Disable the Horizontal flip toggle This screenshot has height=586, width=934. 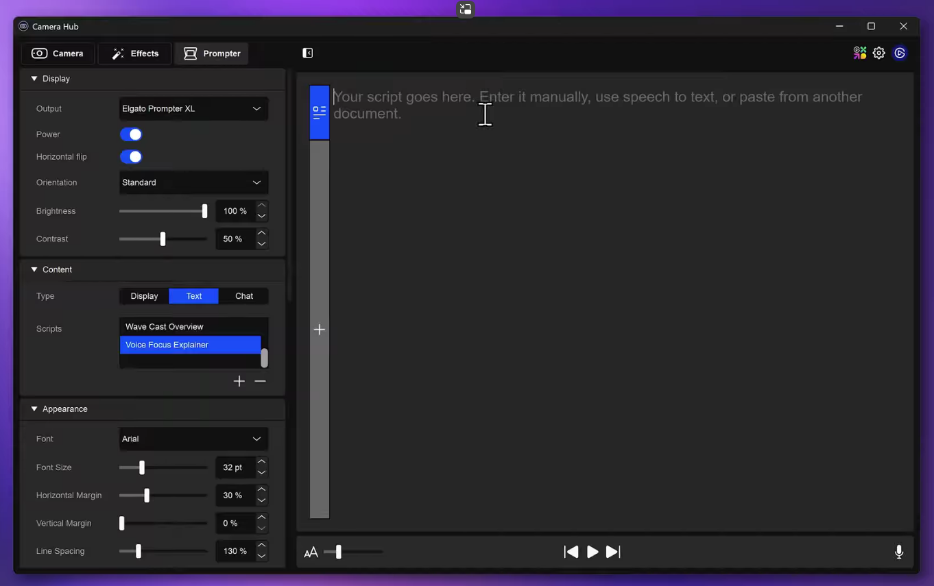pos(131,157)
